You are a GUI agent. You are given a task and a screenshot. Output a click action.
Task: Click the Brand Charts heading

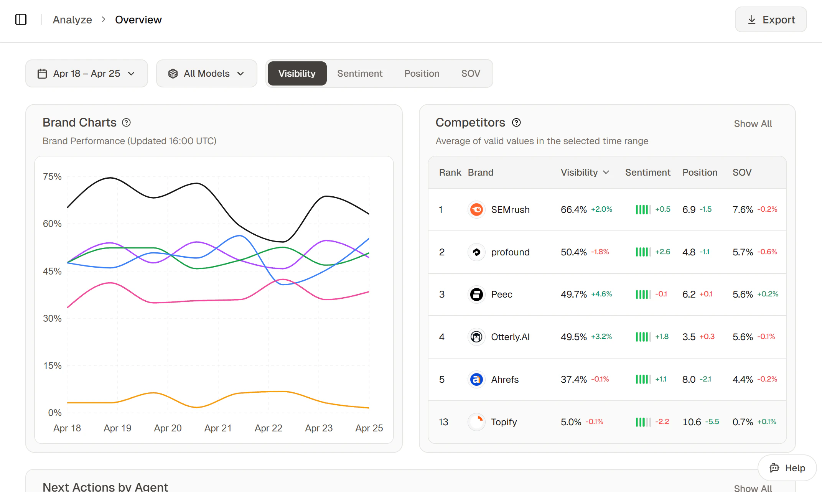79,122
